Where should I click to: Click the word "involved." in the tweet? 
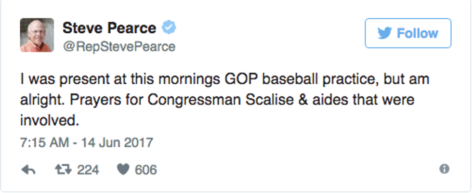click(x=49, y=121)
